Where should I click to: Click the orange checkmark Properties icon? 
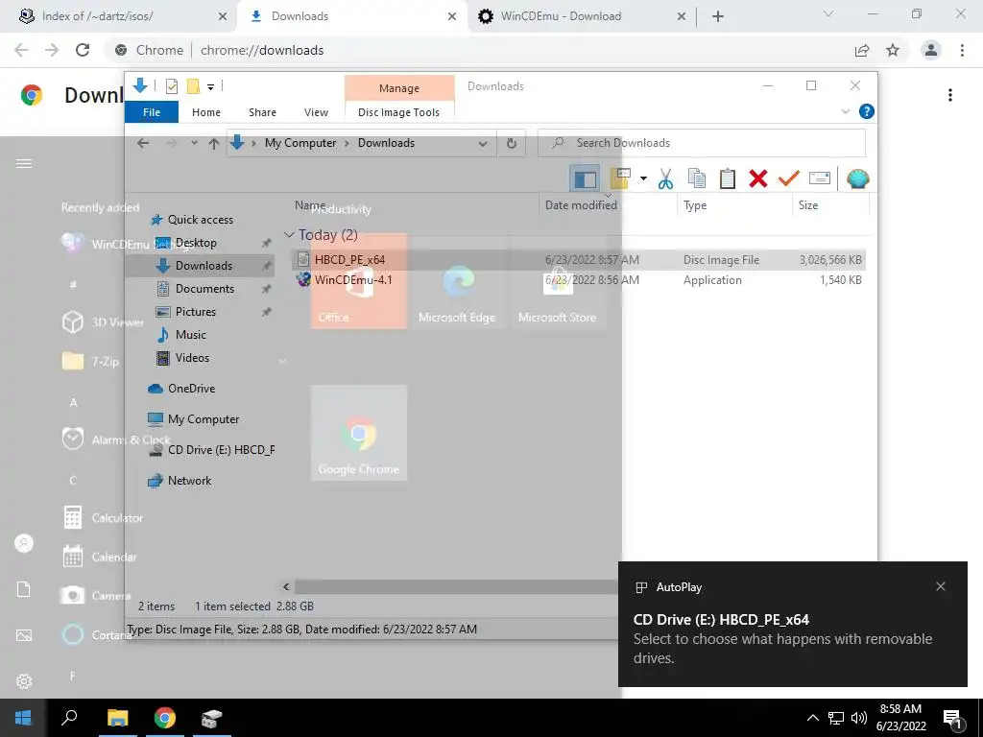[789, 179]
